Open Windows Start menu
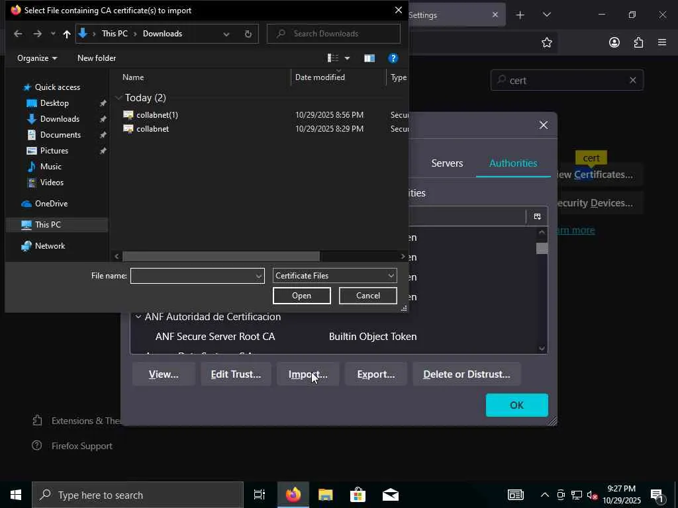Viewport: 678px width, 508px height. click(x=16, y=495)
